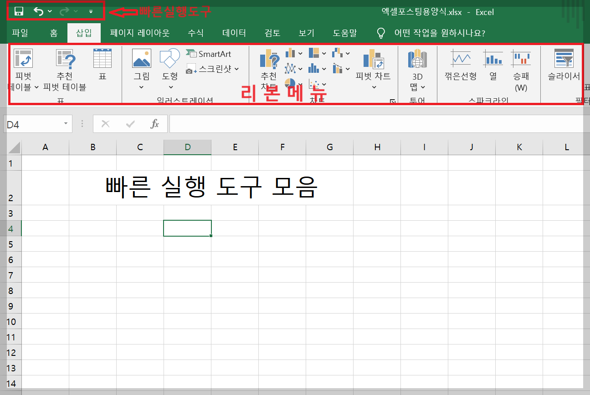
Task: Save the workbook via Quick Access toolbar
Action: pyautogui.click(x=19, y=11)
